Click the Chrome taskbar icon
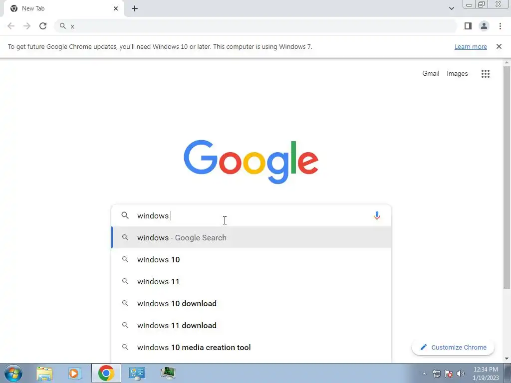 pos(106,373)
